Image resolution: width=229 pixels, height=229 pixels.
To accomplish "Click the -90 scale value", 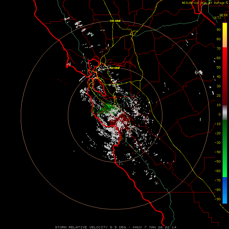I will point(218,199).
